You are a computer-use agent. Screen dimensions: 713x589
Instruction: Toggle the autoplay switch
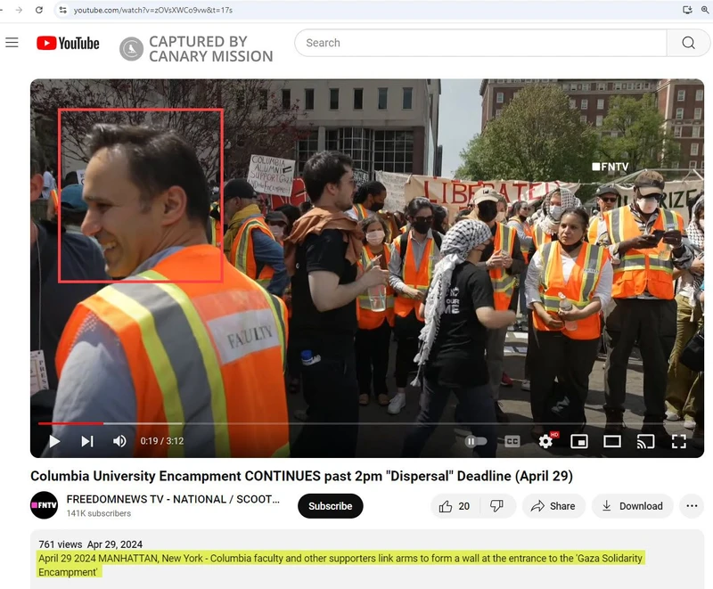[477, 441]
